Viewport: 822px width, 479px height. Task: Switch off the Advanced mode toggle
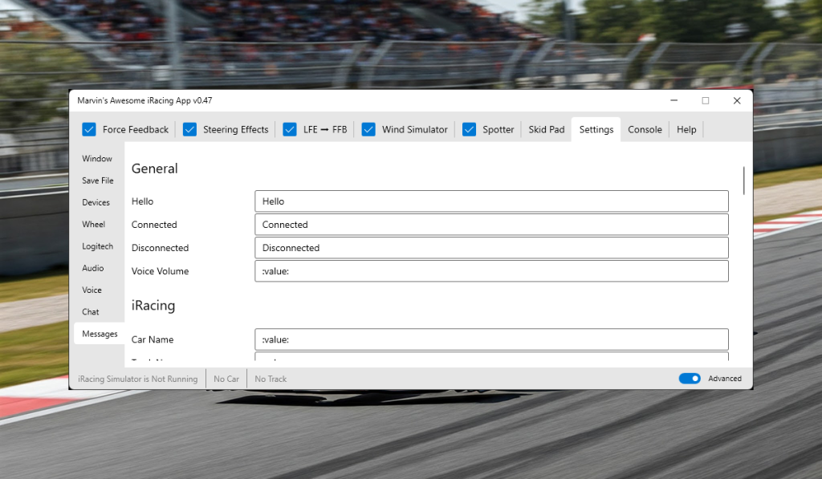689,378
